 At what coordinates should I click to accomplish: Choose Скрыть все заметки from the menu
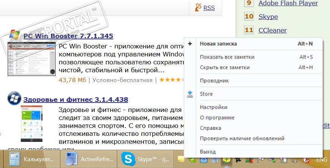click(253, 67)
